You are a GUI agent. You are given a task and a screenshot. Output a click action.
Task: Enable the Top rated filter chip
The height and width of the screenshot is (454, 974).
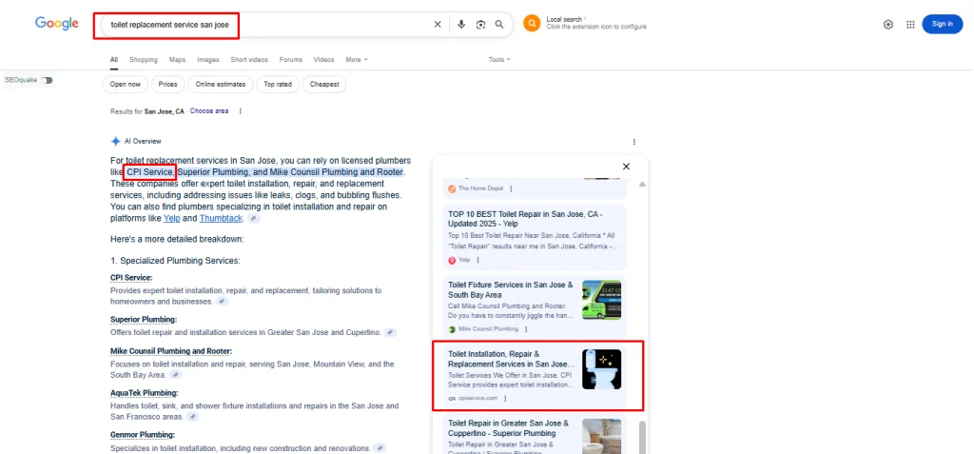[x=278, y=85]
